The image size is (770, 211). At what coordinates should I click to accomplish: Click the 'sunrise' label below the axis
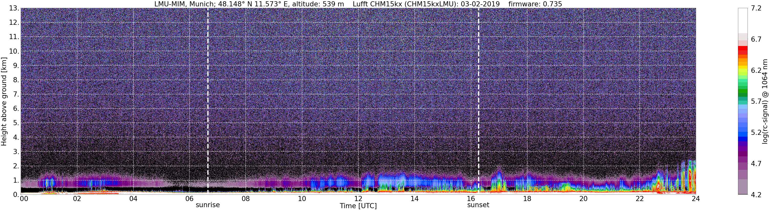[208, 205]
